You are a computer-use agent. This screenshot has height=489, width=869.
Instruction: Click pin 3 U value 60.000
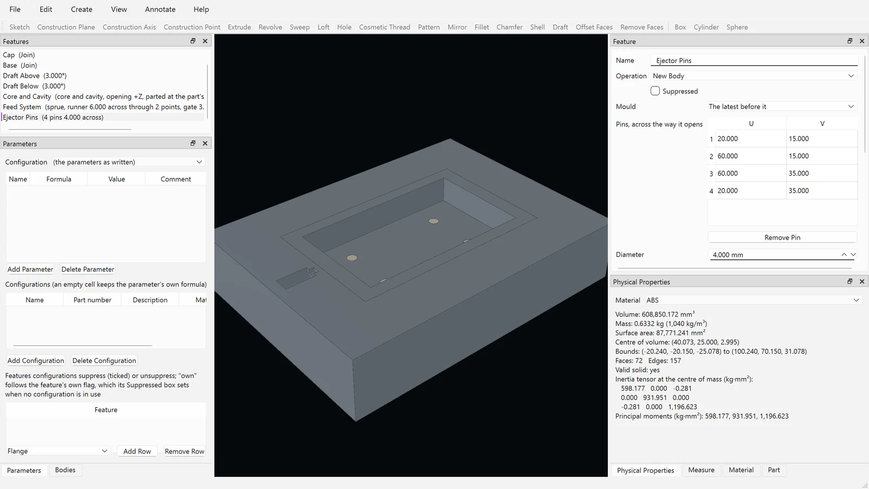point(751,173)
